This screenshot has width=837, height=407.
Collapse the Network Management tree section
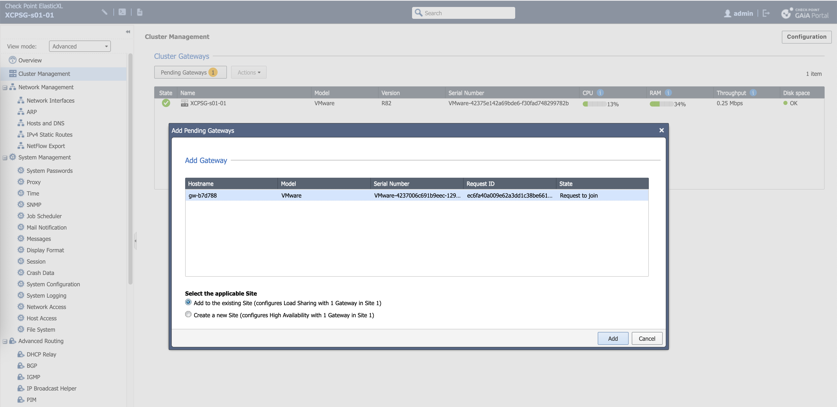[5, 87]
